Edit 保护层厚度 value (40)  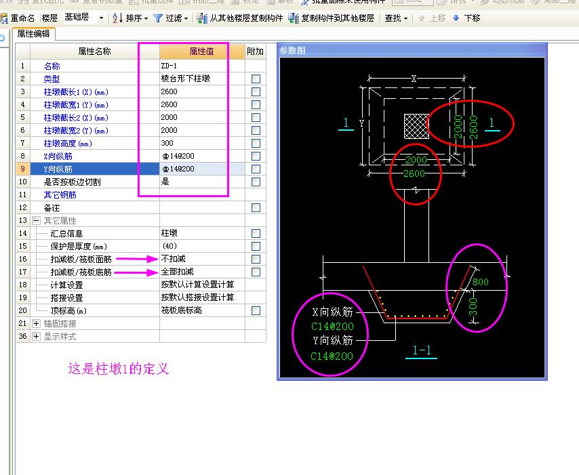[202, 246]
